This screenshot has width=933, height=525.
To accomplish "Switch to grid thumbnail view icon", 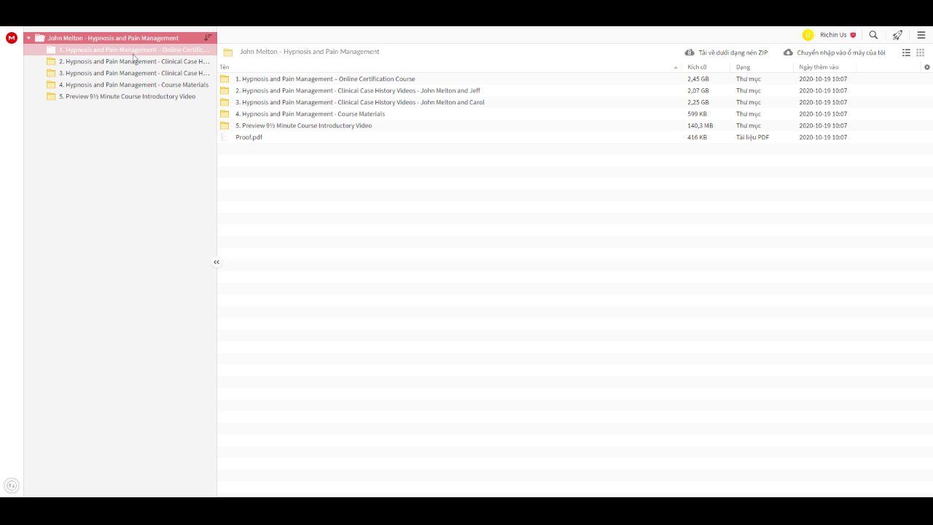I will pos(921,52).
